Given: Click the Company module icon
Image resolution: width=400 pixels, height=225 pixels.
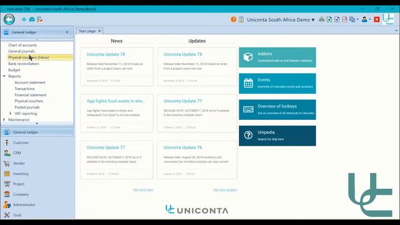Looking at the screenshot, I should [x=7, y=194].
